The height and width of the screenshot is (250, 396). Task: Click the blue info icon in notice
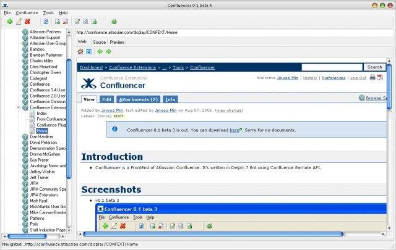pyautogui.click(x=114, y=129)
